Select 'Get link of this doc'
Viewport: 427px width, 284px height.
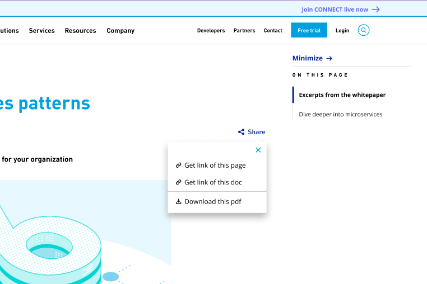coord(214,182)
